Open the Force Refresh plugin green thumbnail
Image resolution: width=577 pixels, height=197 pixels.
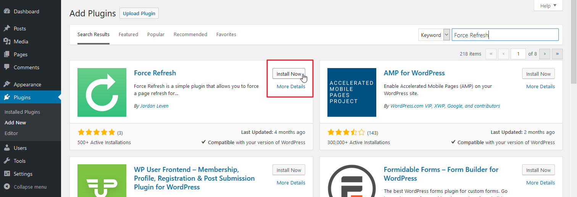point(102,92)
